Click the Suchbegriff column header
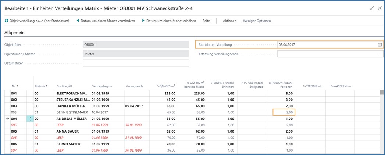The image size is (385, 155). click(x=64, y=86)
